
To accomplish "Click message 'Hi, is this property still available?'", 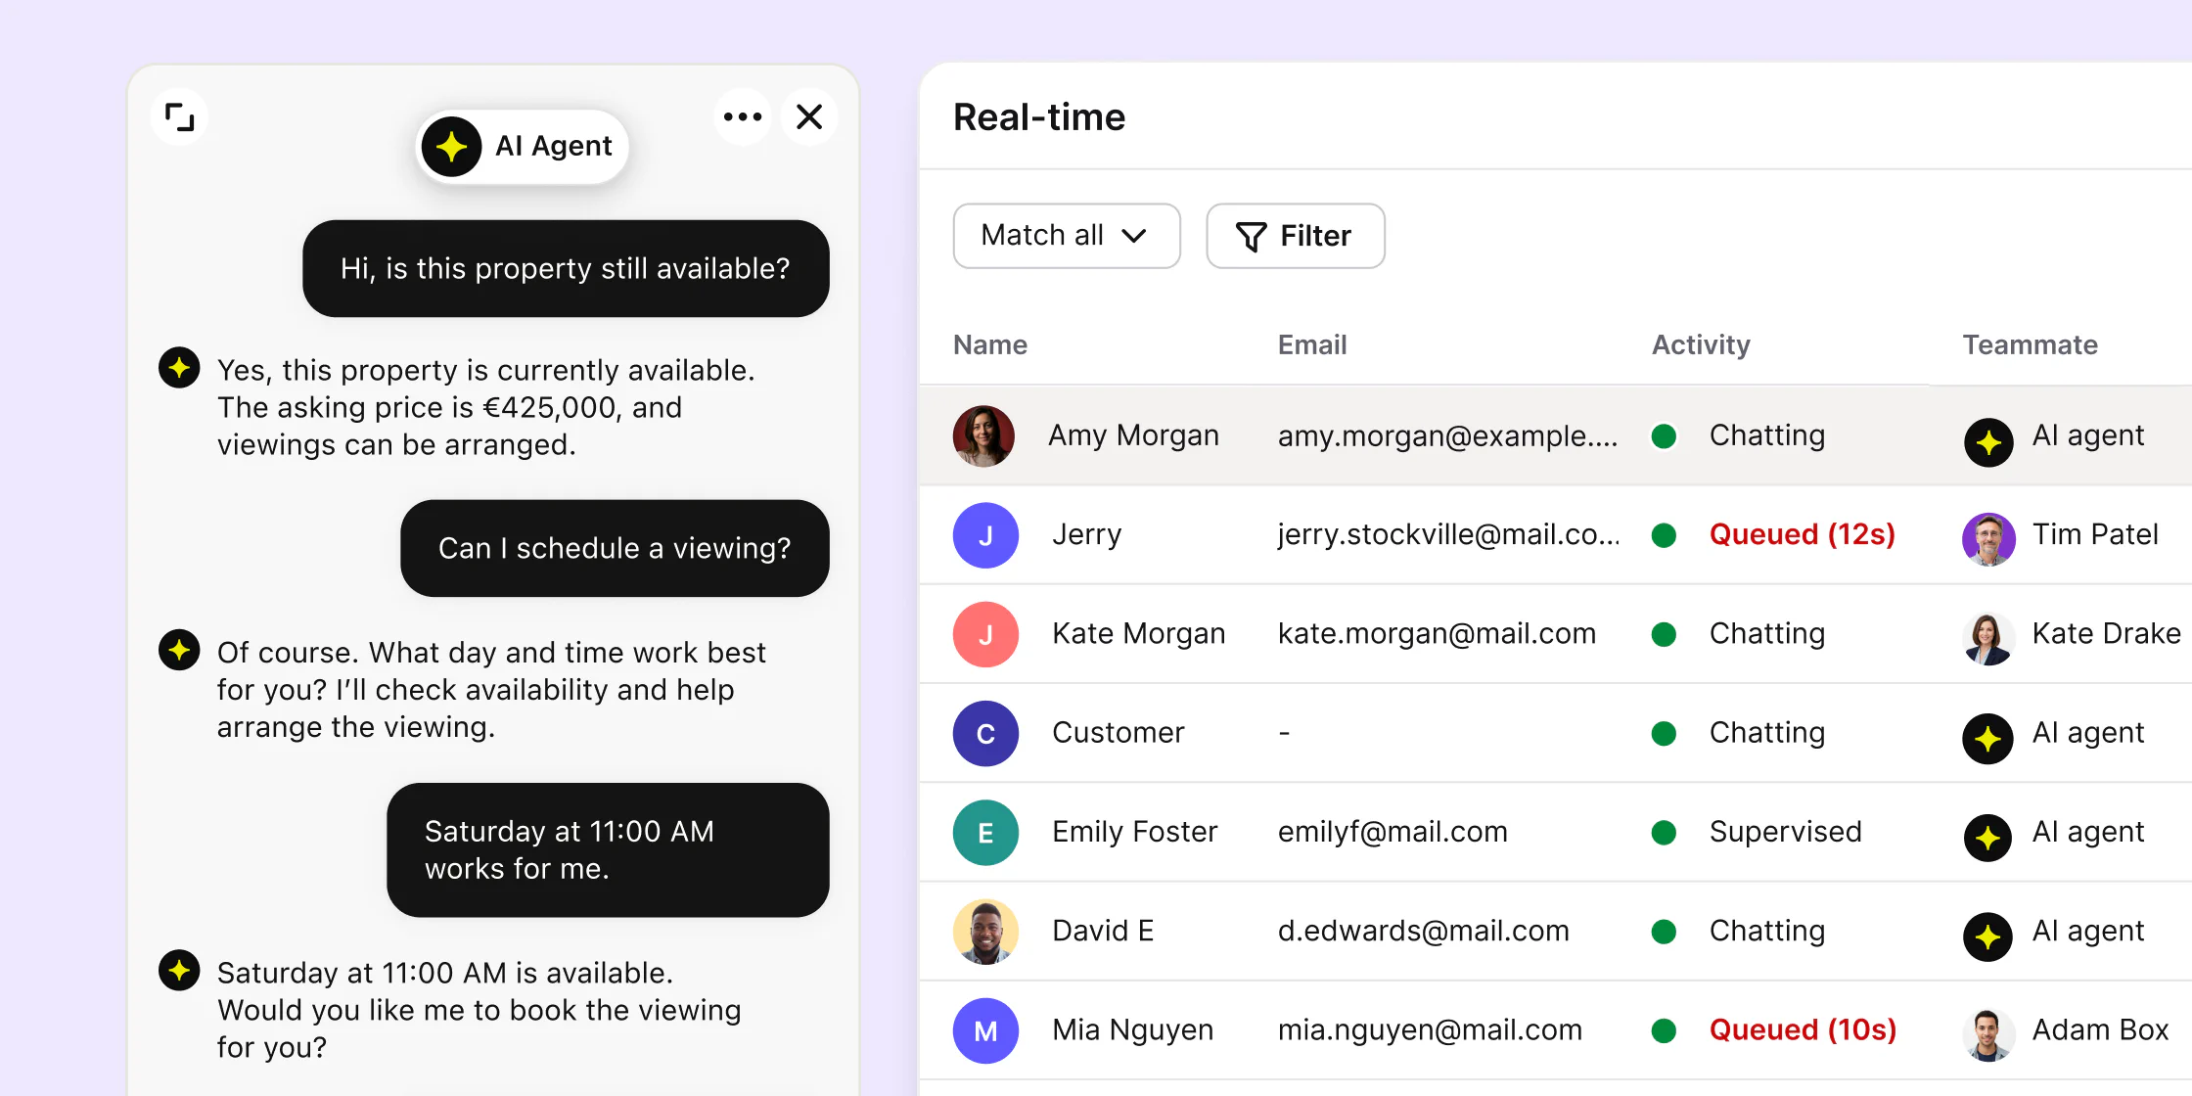I will tap(566, 268).
